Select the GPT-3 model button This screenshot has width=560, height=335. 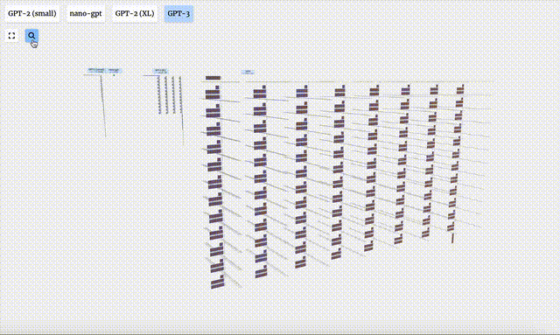tap(178, 14)
